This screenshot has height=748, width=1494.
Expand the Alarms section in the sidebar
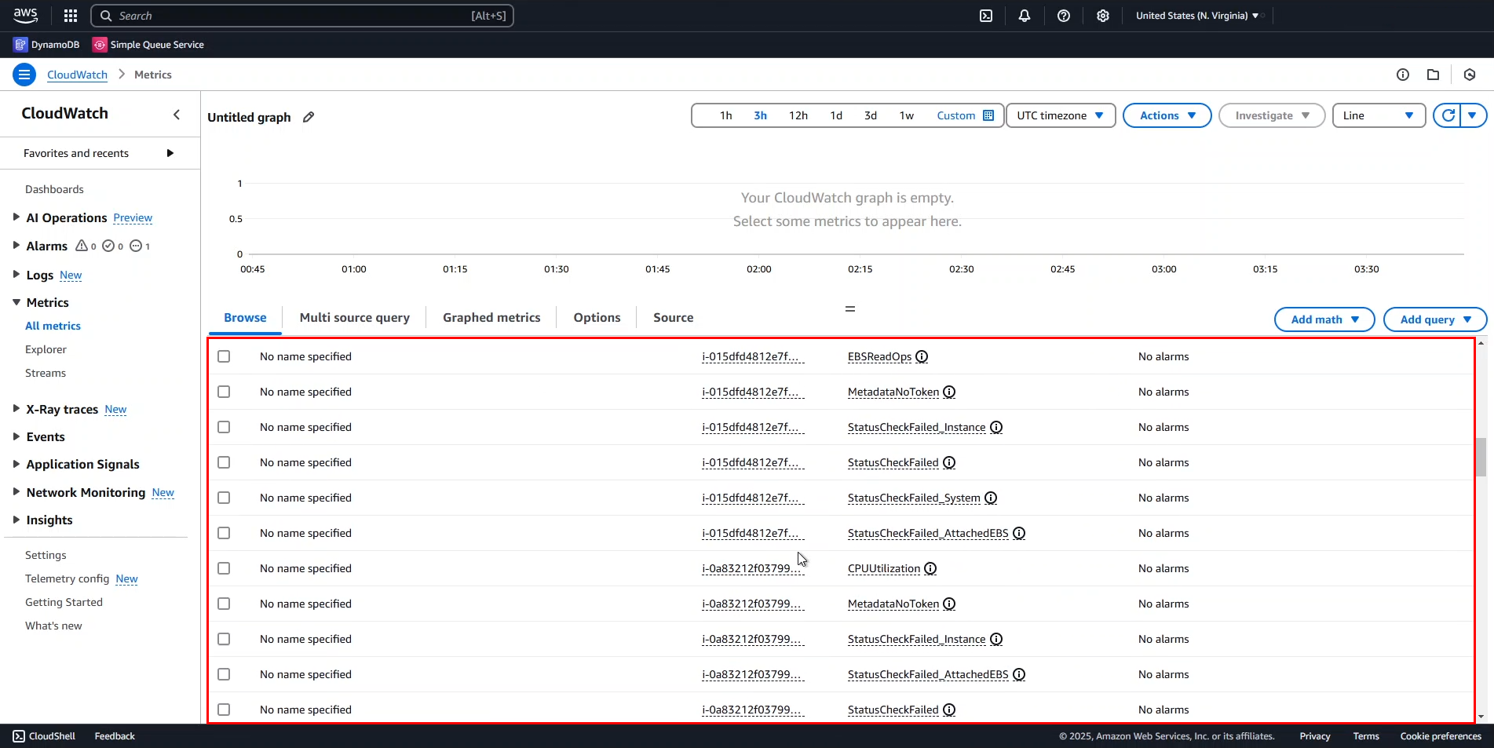click(16, 246)
